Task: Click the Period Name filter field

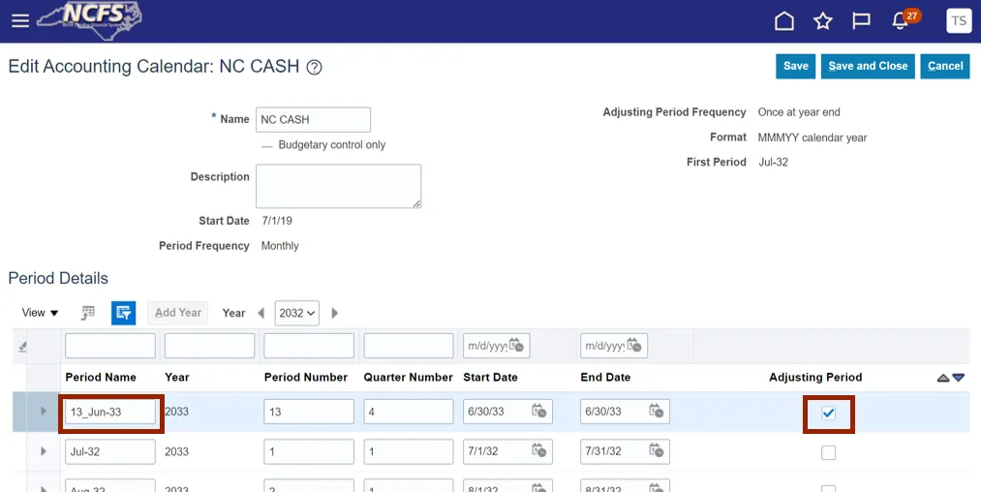Action: [110, 346]
